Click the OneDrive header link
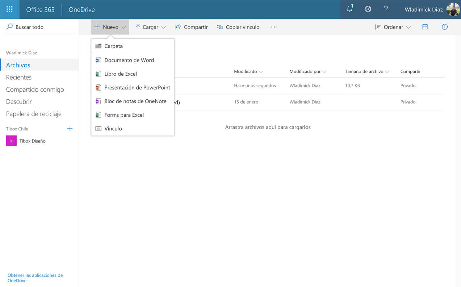 [x=81, y=9]
